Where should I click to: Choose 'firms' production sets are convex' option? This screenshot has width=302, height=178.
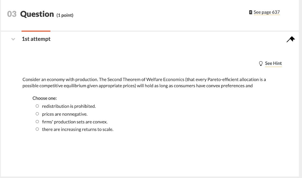(37, 121)
